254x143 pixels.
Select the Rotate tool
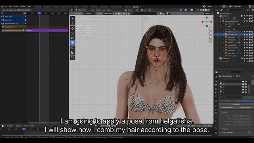(72, 33)
